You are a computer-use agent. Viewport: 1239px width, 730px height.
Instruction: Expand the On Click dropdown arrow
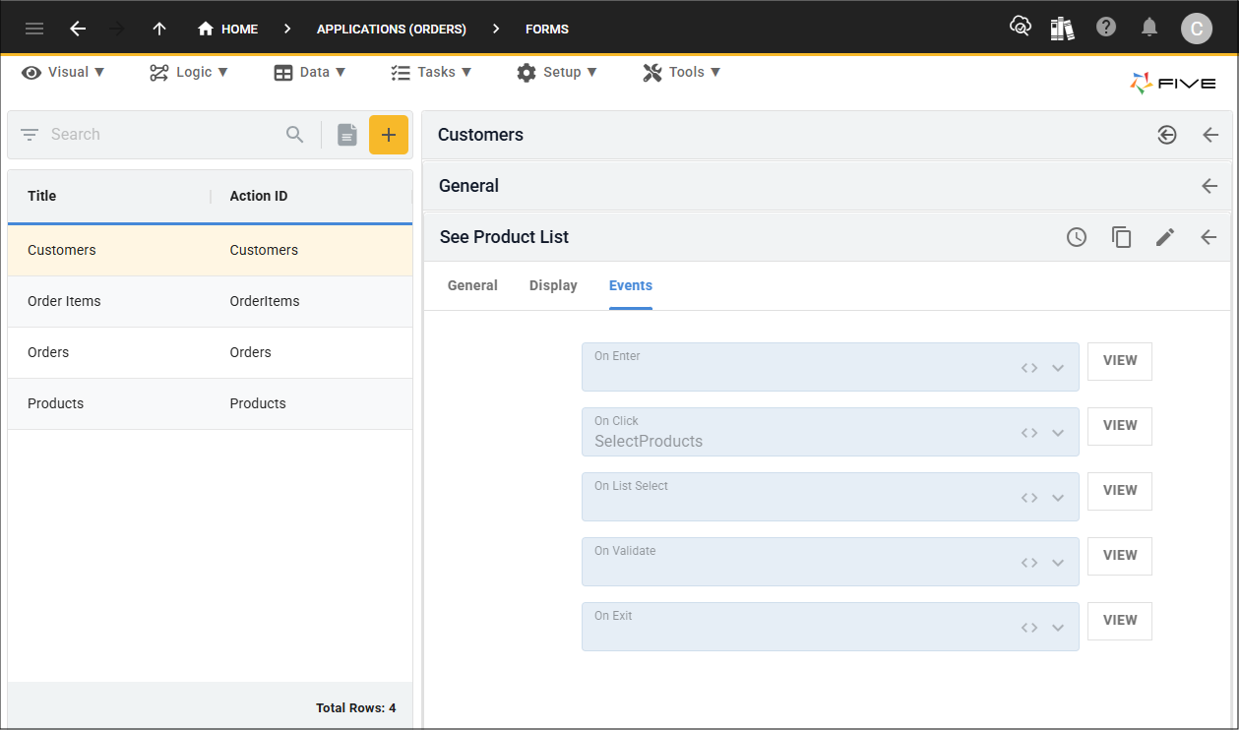coord(1058,433)
